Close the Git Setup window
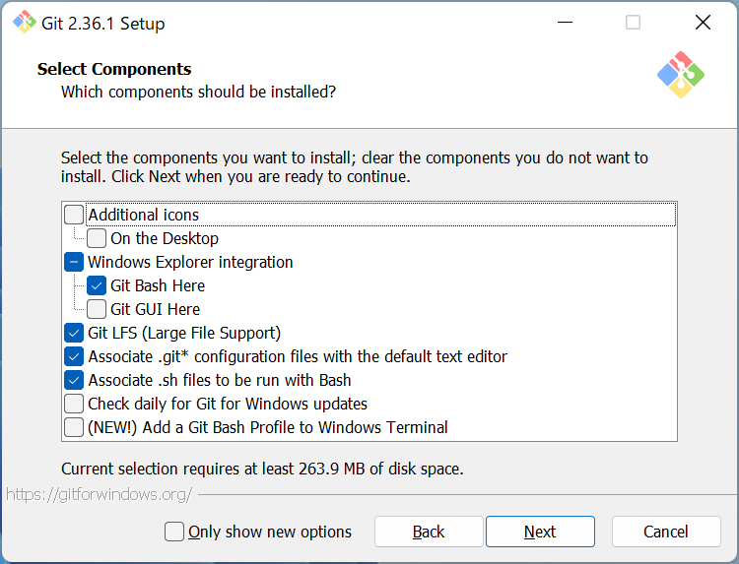The width and height of the screenshot is (739, 564). tap(703, 22)
